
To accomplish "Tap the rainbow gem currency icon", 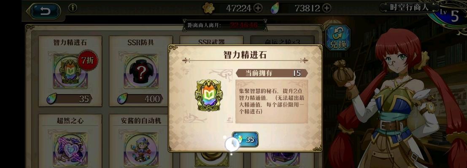I will tap(275, 8).
